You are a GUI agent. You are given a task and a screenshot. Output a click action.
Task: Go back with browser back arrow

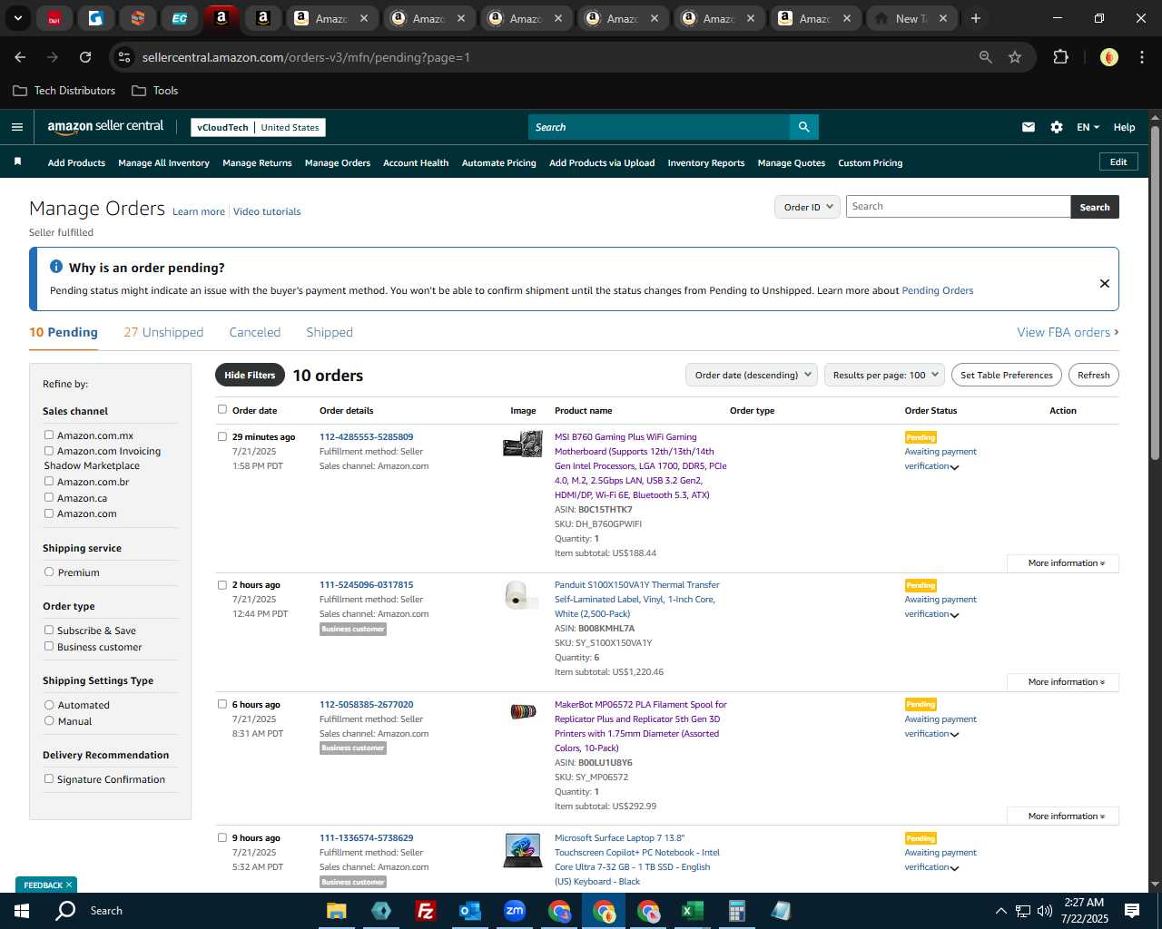pos(20,57)
